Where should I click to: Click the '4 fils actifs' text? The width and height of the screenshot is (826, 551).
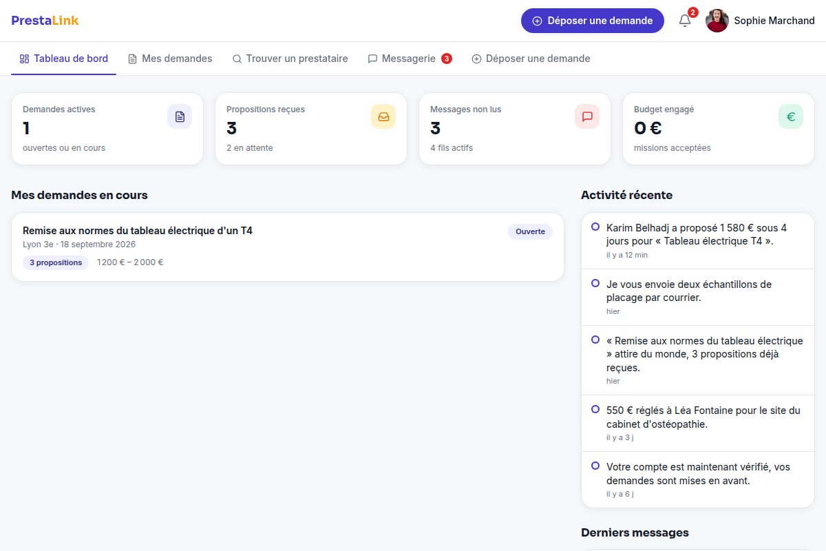point(452,148)
